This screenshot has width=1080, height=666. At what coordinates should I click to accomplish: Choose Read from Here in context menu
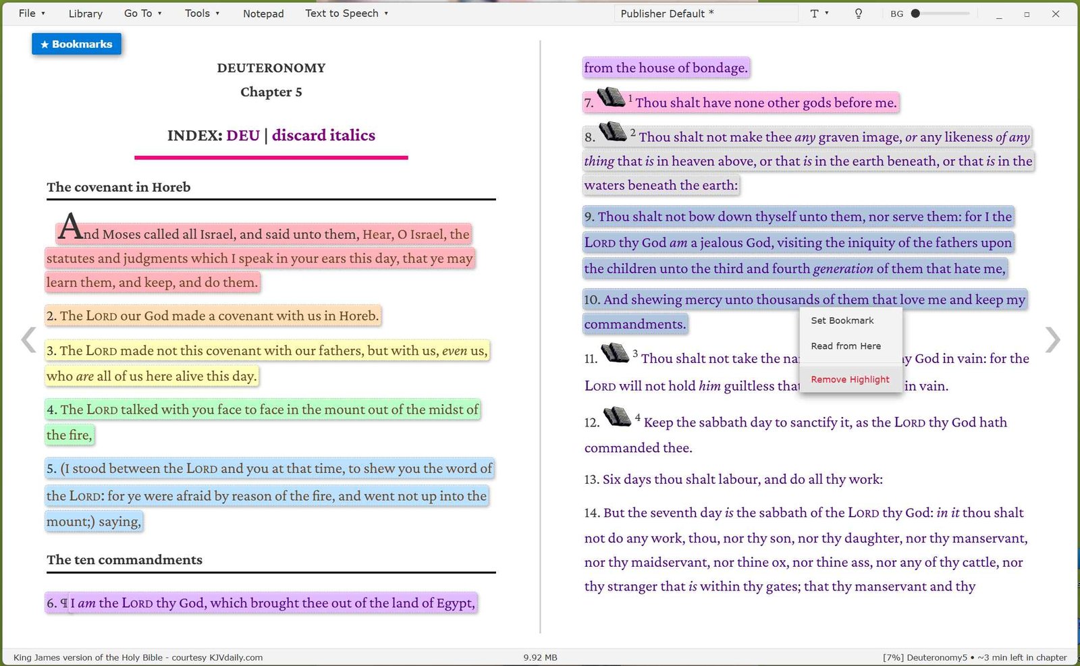pos(850,346)
